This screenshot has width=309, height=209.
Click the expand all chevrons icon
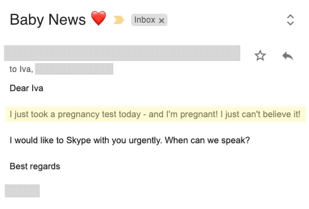[291, 20]
